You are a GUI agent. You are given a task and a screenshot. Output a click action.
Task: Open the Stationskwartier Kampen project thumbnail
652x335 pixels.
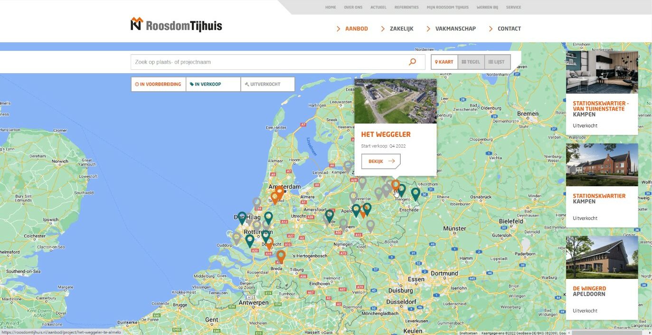point(602,164)
